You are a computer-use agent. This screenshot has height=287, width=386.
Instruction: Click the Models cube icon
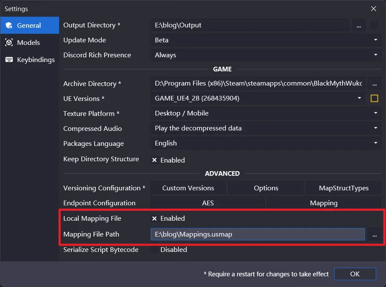click(x=9, y=43)
